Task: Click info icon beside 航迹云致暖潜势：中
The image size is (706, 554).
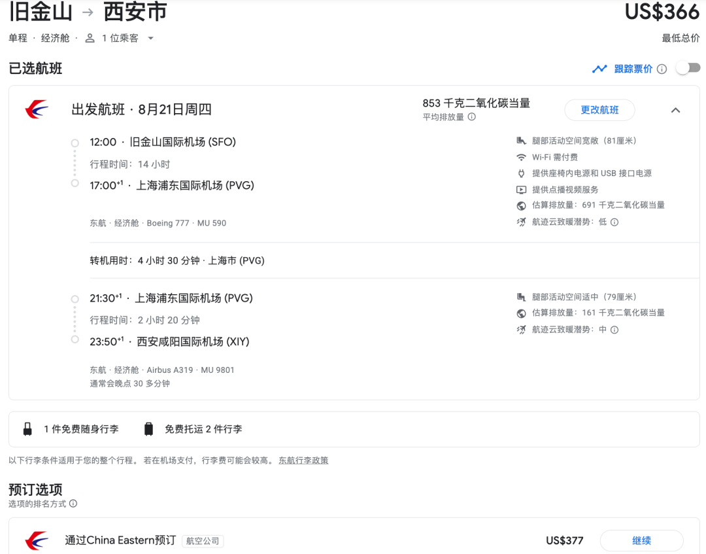Action: coord(614,330)
